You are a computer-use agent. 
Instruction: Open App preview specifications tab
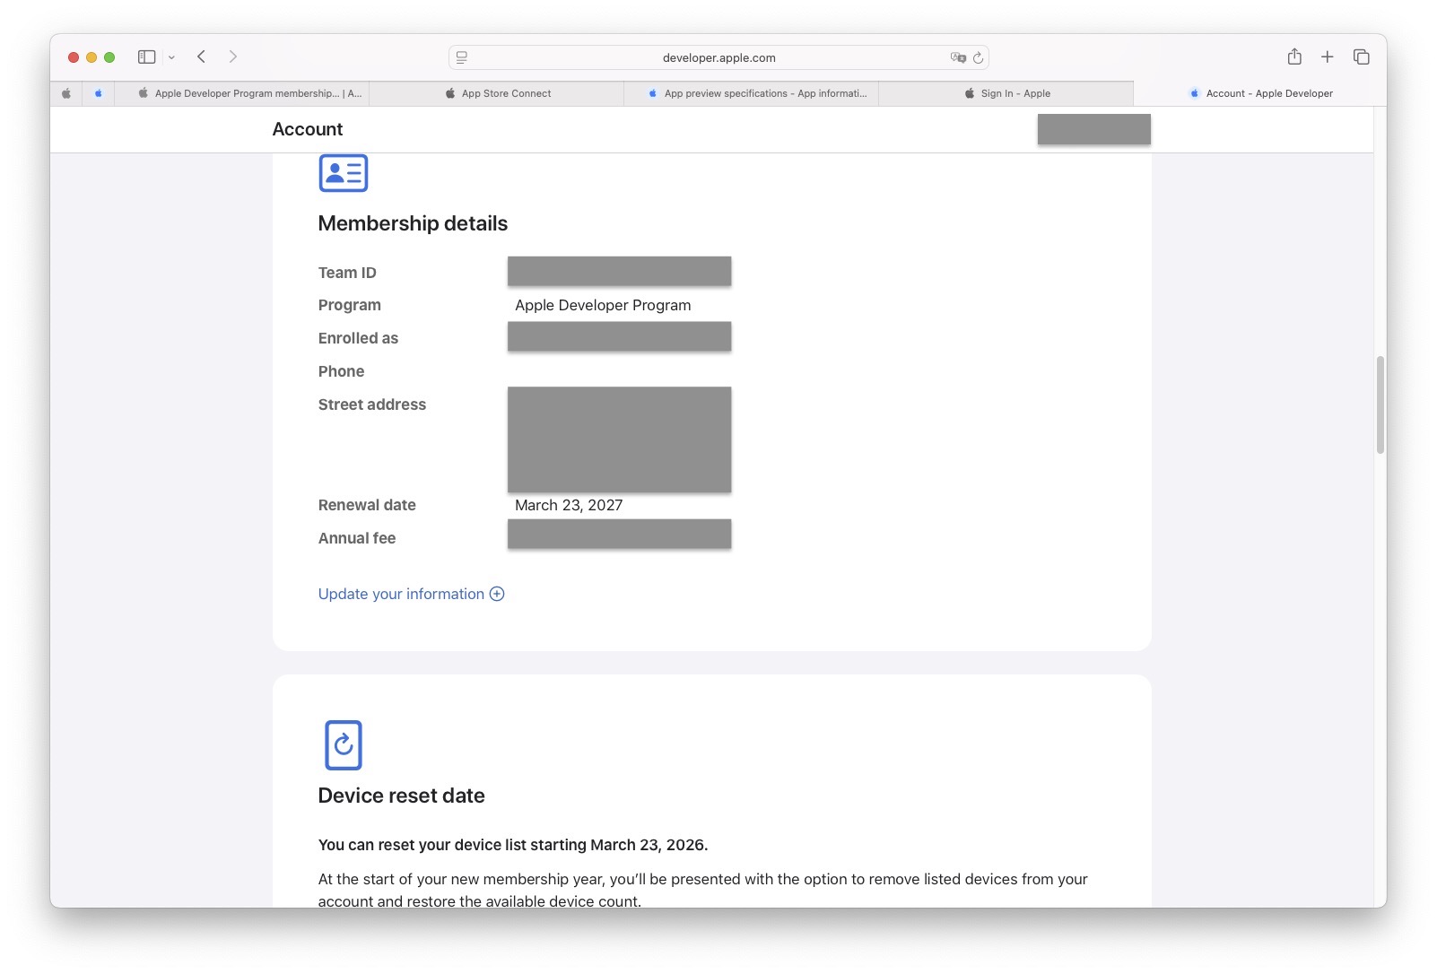click(x=752, y=93)
